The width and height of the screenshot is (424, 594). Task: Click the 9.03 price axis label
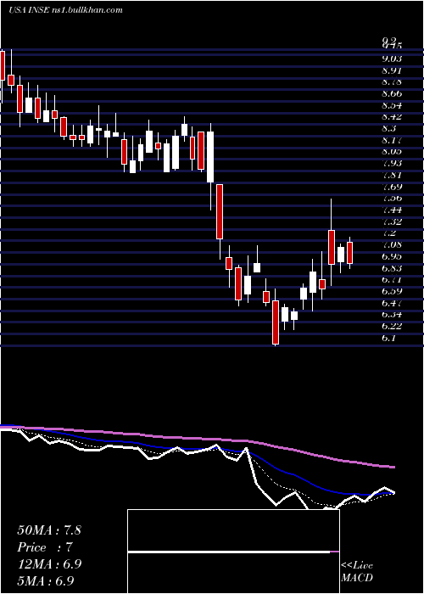click(392, 59)
